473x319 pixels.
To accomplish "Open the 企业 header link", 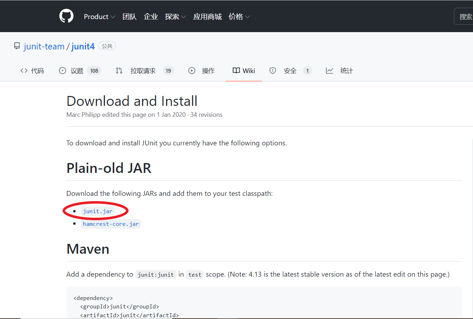I will point(151,17).
